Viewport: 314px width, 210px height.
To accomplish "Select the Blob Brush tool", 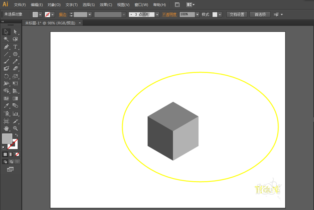I will (x=6, y=68).
